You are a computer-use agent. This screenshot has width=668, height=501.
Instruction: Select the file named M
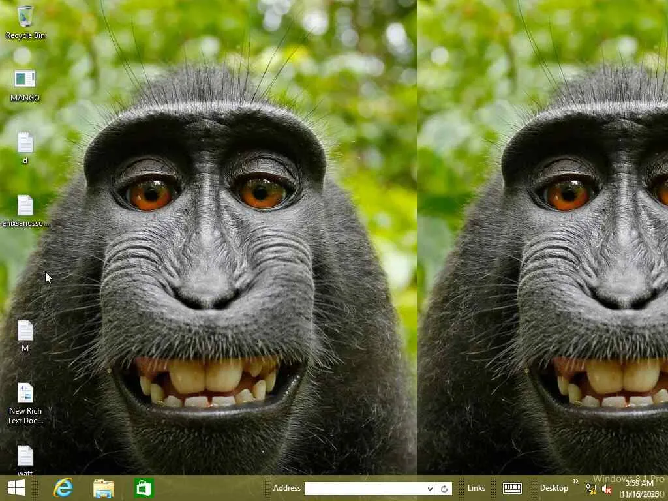(x=25, y=336)
